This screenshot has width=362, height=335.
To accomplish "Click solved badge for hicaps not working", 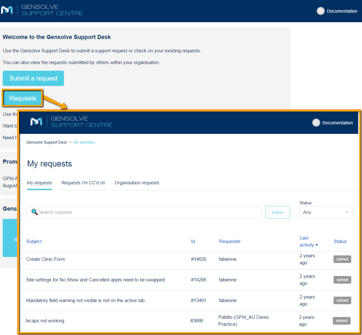I will tap(342, 321).
